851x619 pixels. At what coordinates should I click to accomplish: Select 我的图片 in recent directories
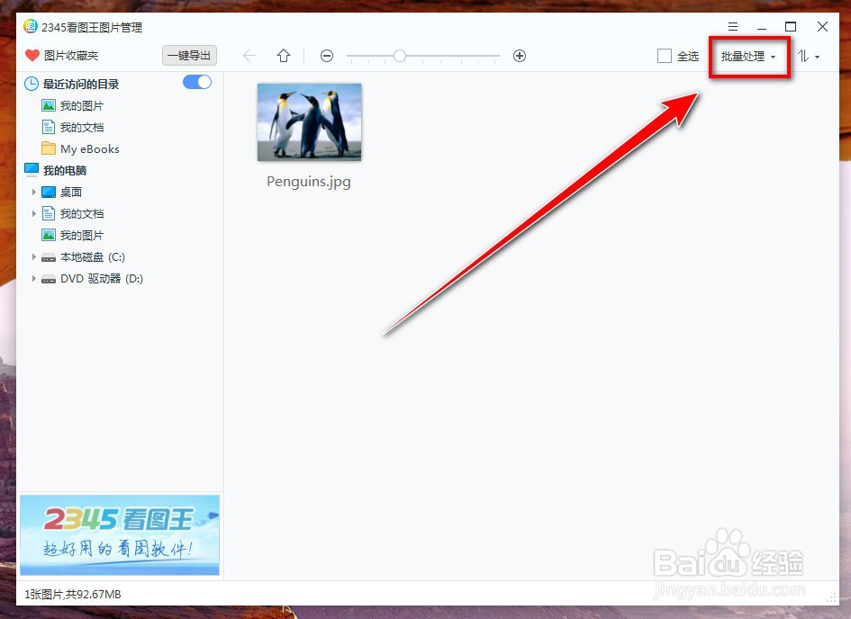click(81, 105)
